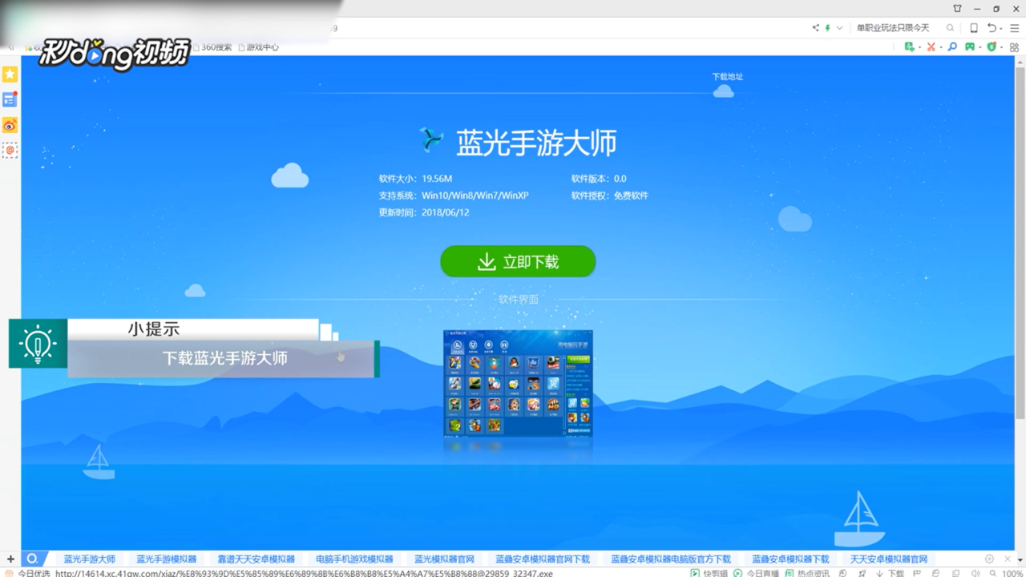Screen dimensions: 1026x577
Task: Open the news feed sidebar icon
Action: (x=10, y=99)
